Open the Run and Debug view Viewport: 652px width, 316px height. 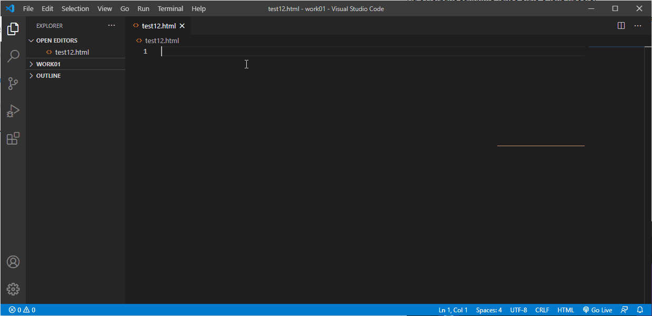click(13, 111)
